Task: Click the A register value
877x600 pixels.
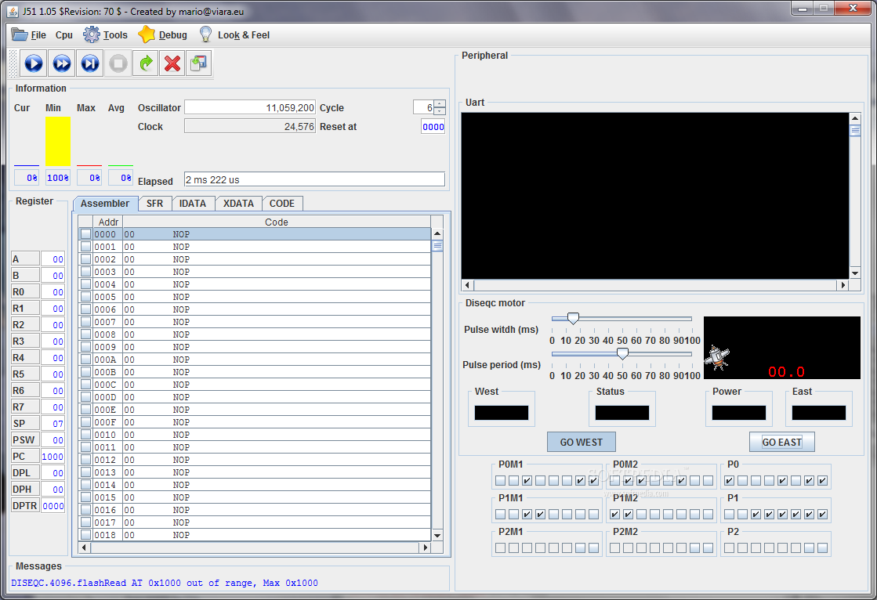Action: coord(53,259)
